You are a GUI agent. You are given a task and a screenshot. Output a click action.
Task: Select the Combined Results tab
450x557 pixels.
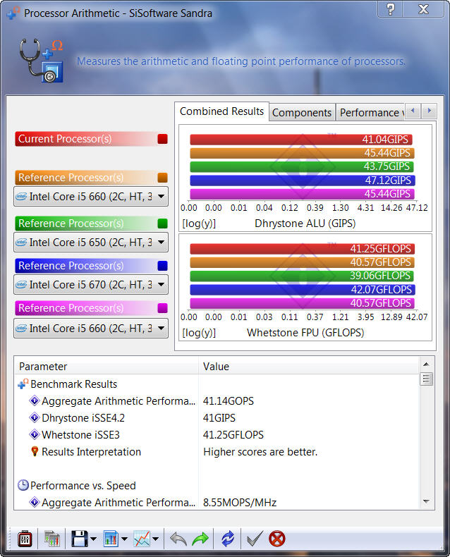(221, 111)
